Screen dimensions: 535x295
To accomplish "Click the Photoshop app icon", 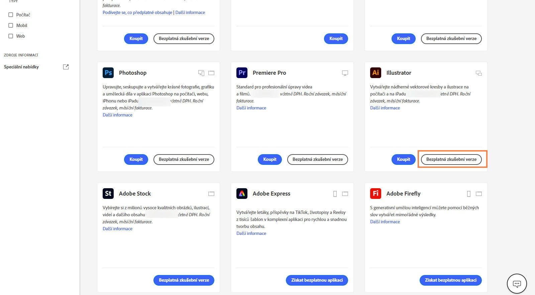I will click(x=108, y=73).
